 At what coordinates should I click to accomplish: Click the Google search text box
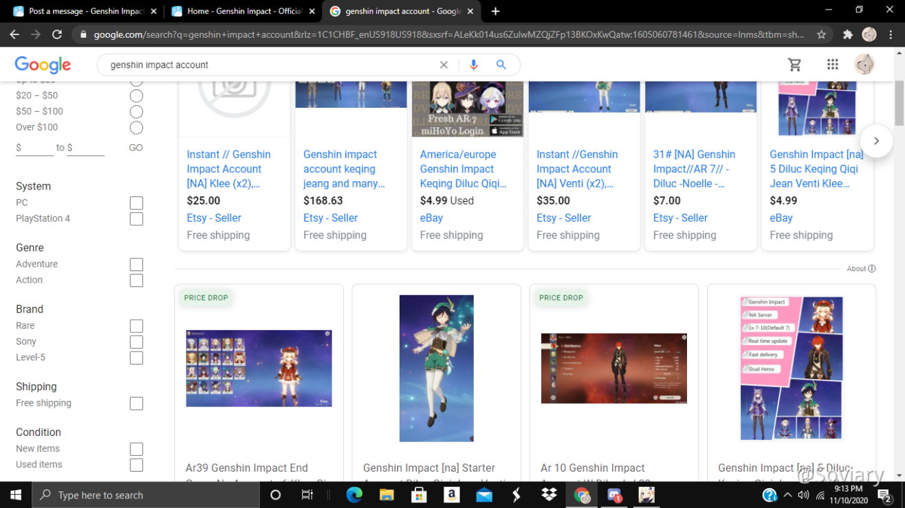point(272,65)
